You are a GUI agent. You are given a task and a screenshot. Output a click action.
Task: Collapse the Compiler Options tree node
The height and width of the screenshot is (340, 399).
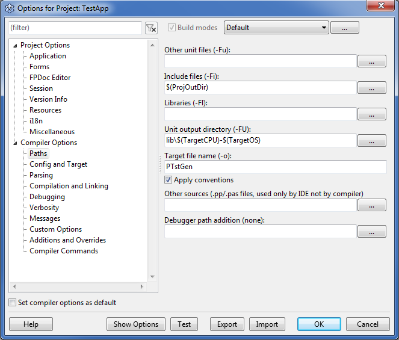coord(15,143)
